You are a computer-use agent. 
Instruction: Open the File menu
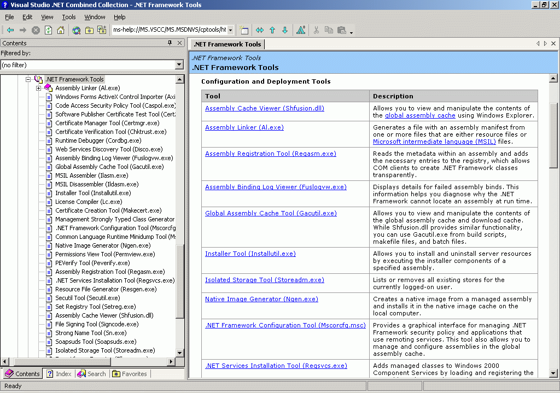(x=9, y=17)
